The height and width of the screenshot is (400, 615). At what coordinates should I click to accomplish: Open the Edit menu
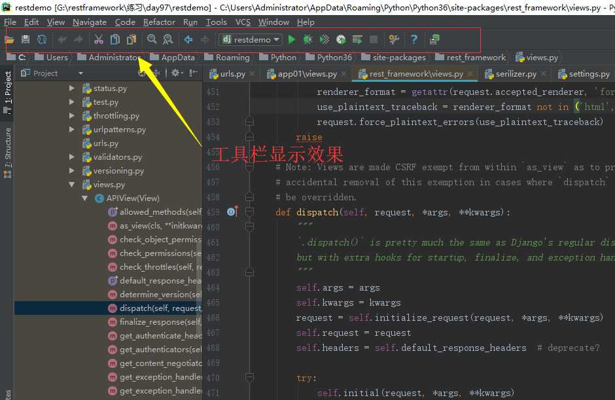tap(31, 22)
